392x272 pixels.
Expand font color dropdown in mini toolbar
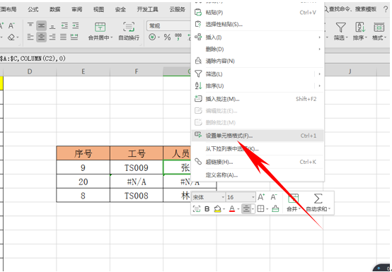click(x=238, y=209)
